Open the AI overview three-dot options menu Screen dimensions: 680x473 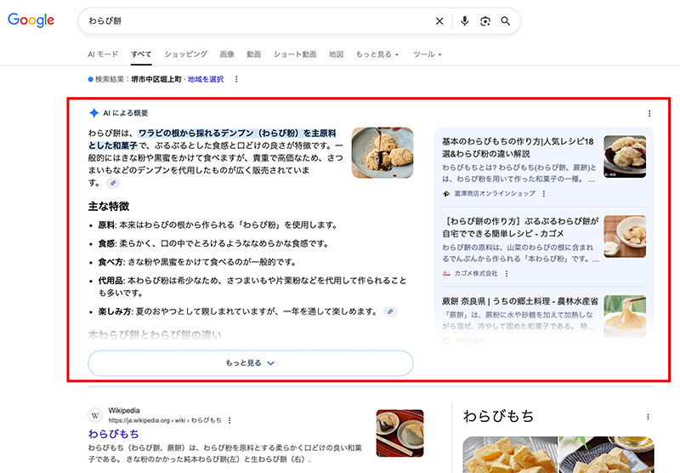click(649, 113)
